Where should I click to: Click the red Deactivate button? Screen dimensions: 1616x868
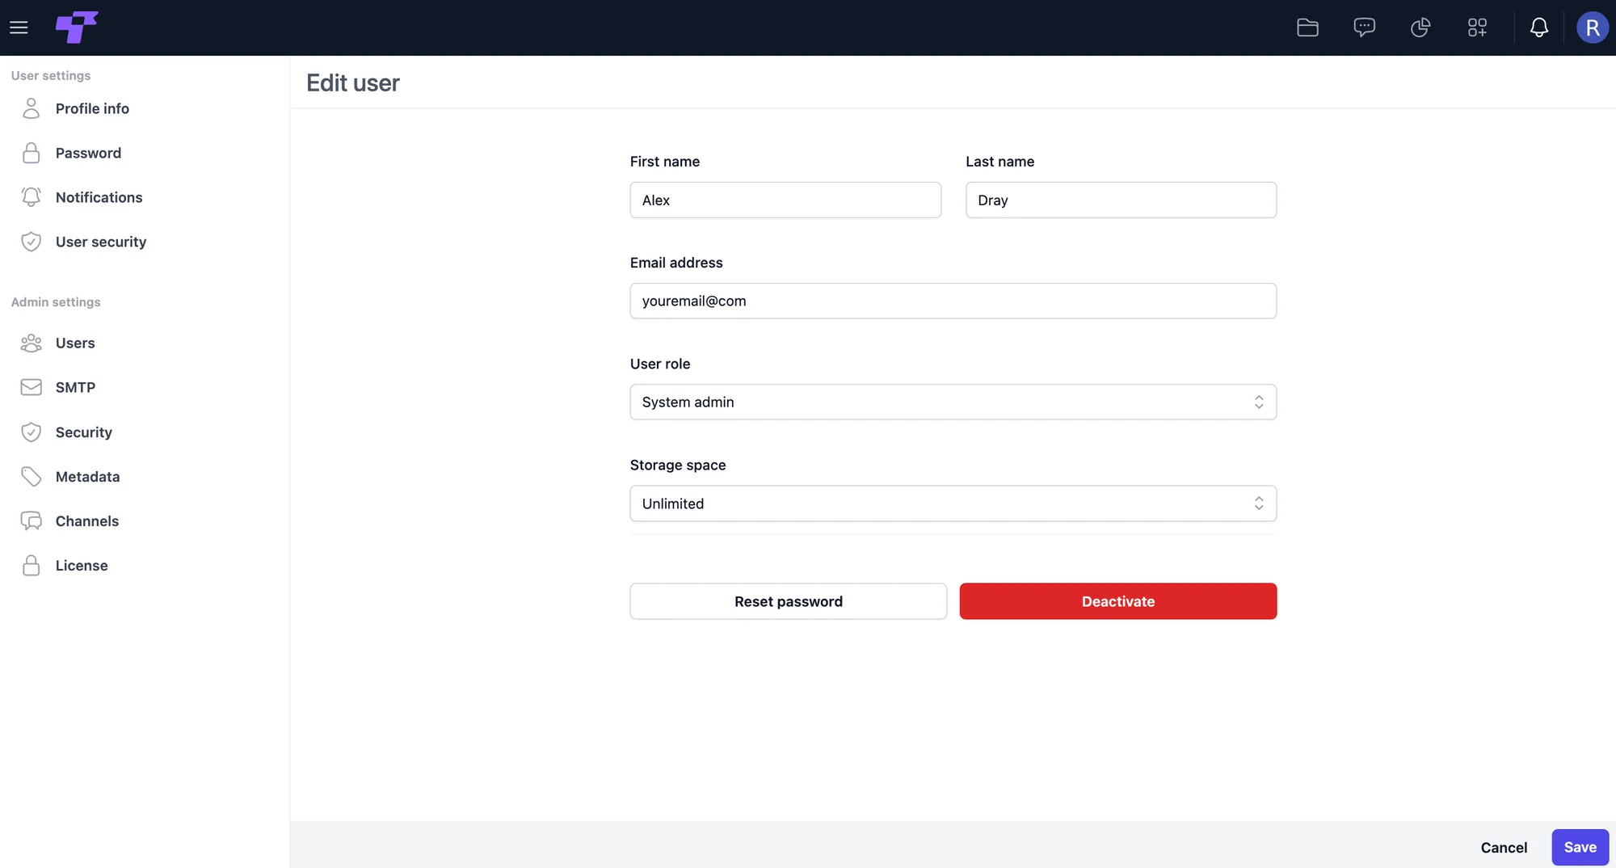point(1118,601)
